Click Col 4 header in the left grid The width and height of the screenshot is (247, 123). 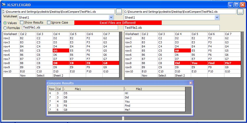point(61,34)
